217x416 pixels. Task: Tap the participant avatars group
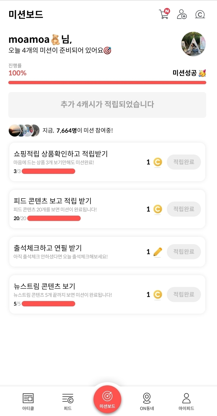pyautogui.click(x=24, y=130)
